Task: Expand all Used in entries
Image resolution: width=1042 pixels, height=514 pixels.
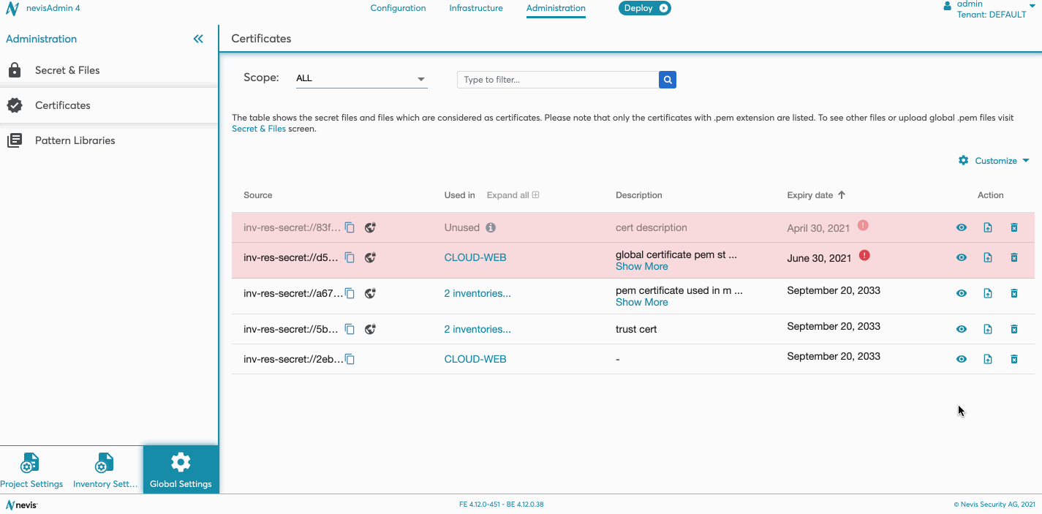Action: (513, 195)
